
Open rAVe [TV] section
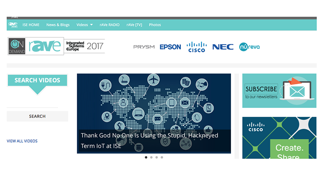[x=134, y=25]
